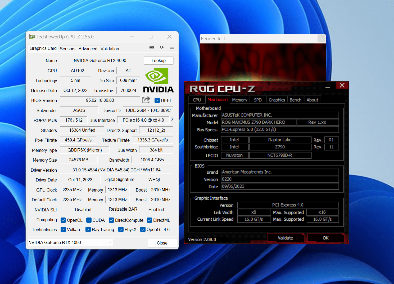
Task: Click the Memory Size 24576 MB field
Action: (79, 160)
